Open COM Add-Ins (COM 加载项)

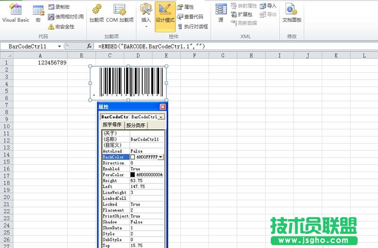120,13
